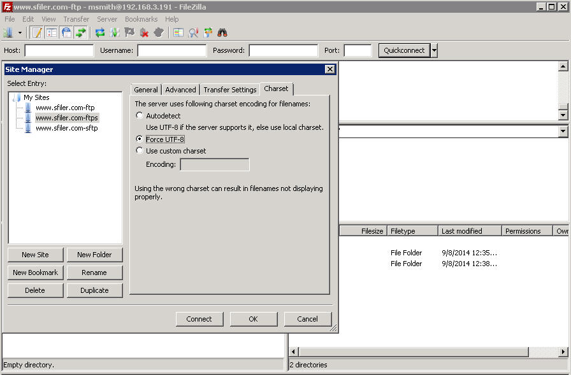Select the Force UTF-8 radio button

139,139
